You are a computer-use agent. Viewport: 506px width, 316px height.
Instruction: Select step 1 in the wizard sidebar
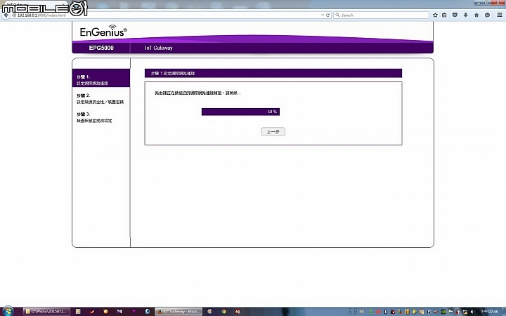(x=101, y=79)
